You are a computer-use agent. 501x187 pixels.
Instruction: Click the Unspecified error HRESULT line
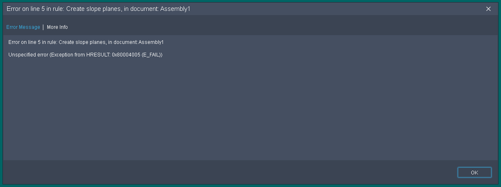point(85,55)
